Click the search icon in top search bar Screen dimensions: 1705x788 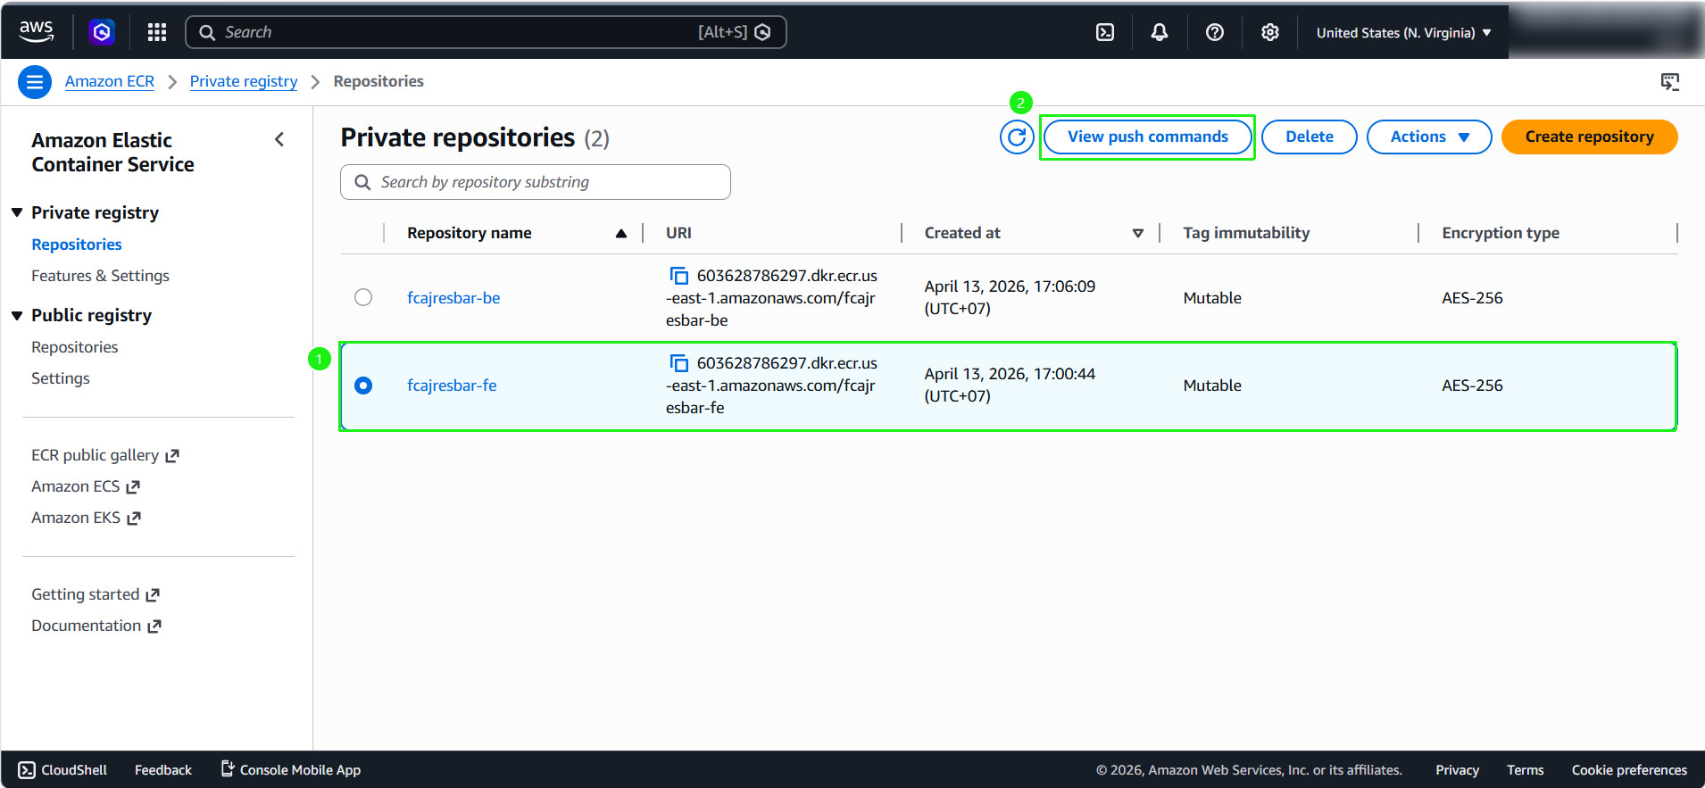coord(207,32)
